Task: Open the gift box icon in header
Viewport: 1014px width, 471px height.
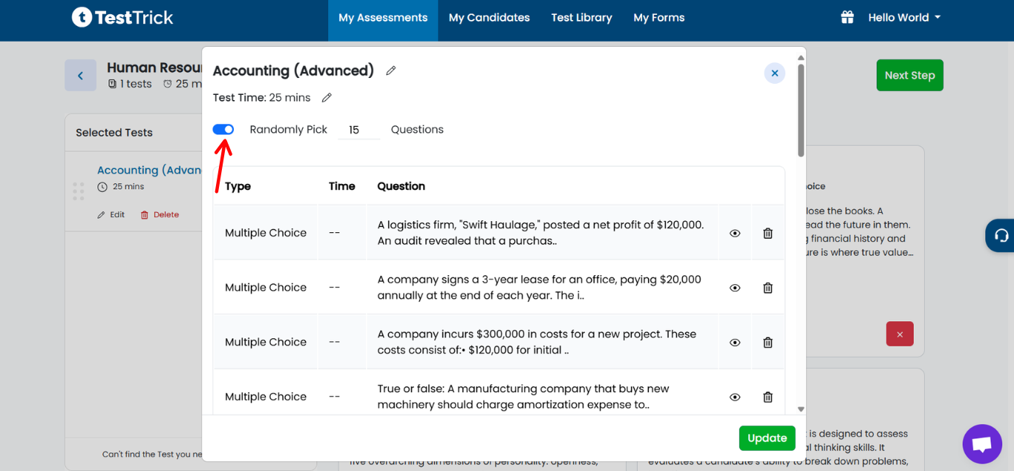Action: click(847, 17)
